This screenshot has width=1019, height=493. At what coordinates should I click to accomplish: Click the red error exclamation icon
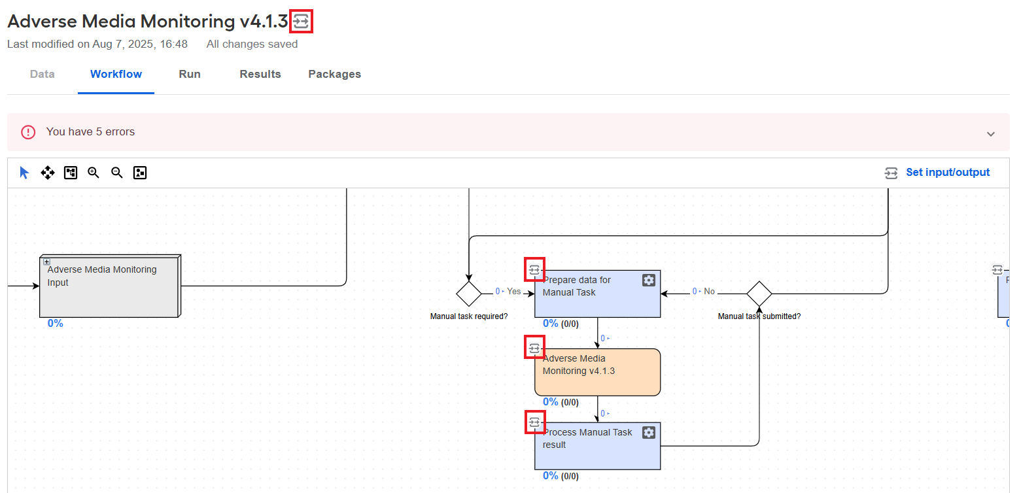(28, 132)
